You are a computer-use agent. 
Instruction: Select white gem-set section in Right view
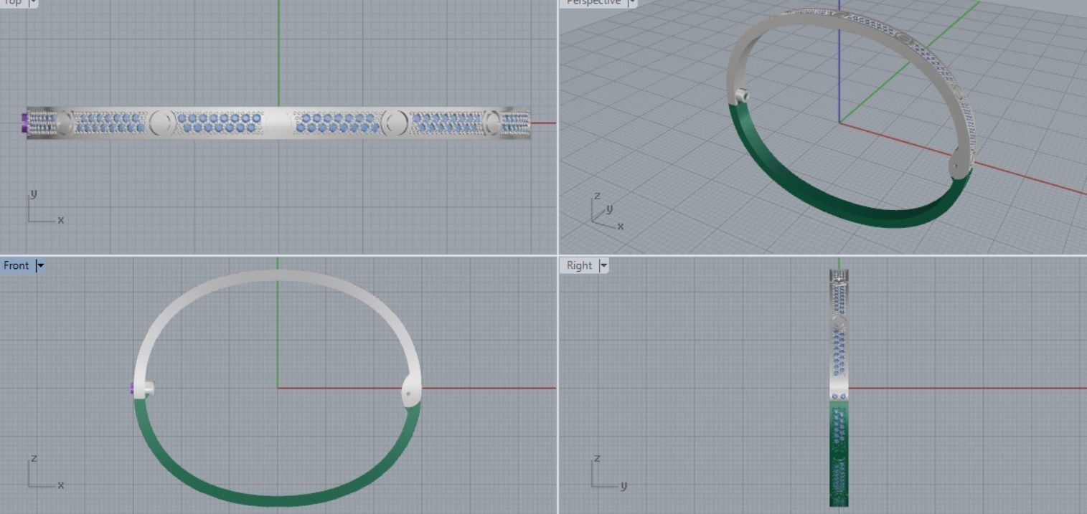click(839, 334)
